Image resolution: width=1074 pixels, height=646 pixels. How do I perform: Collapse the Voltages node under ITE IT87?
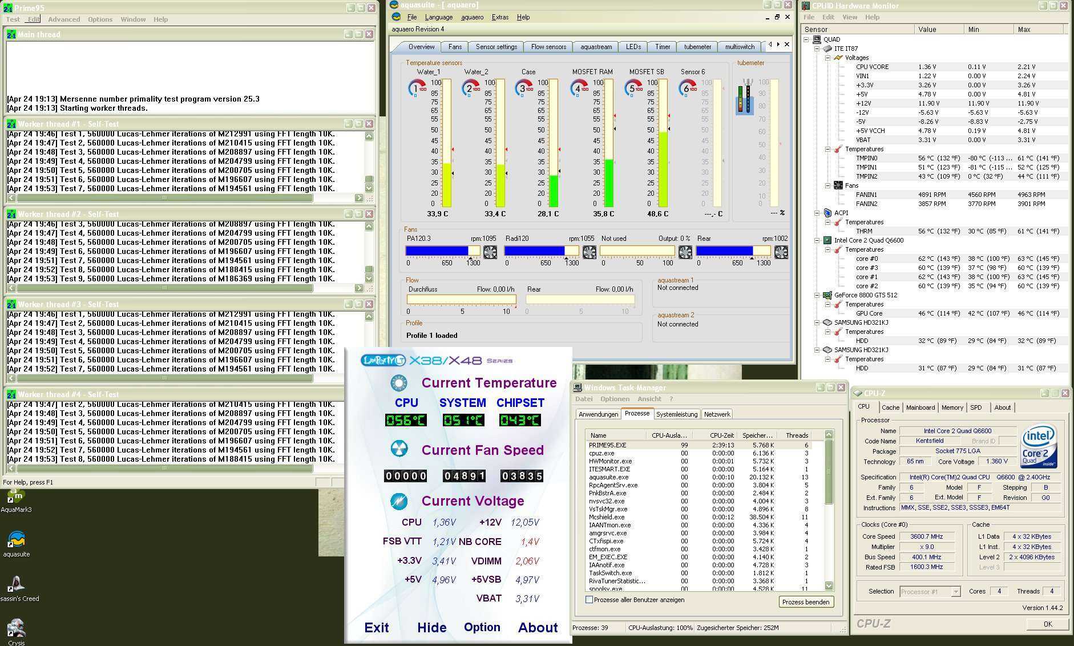827,58
